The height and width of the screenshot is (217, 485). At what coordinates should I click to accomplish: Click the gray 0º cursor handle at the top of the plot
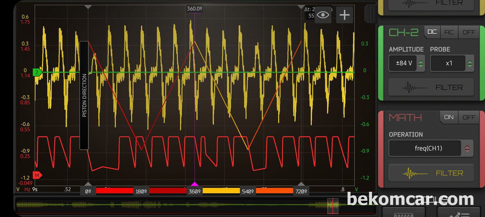point(88,7)
